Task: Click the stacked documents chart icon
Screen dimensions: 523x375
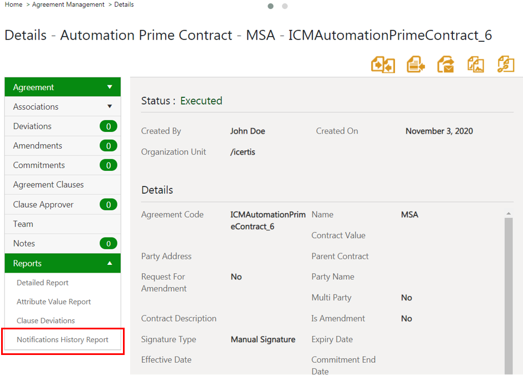Action: tap(476, 65)
